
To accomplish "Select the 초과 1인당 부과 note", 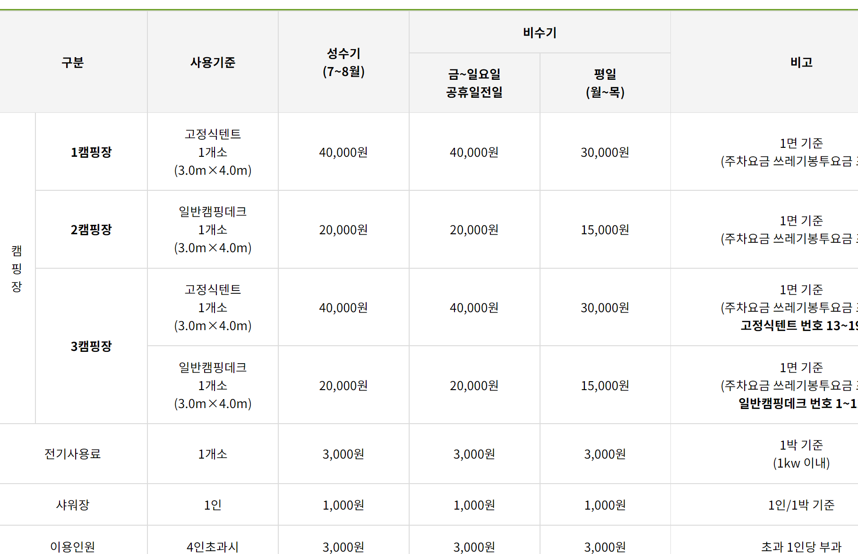I will click(801, 546).
